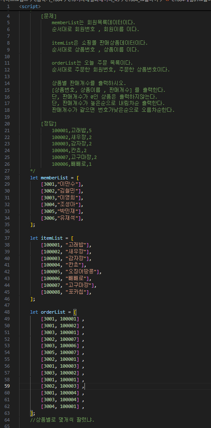
Task: Click the member entry [3005,"박민재"]
Action: click(x=62, y=211)
